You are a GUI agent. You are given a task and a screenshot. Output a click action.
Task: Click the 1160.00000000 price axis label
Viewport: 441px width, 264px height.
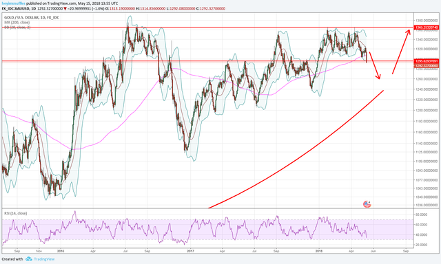427,132
